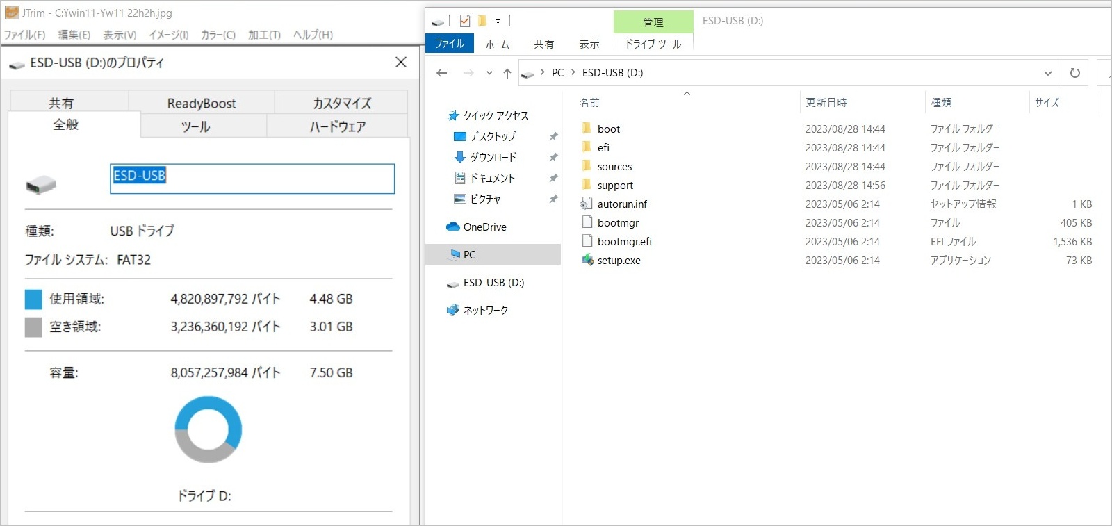The height and width of the screenshot is (526, 1112).
Task: Click the pin icon beside デスクトップ
Action: click(553, 136)
